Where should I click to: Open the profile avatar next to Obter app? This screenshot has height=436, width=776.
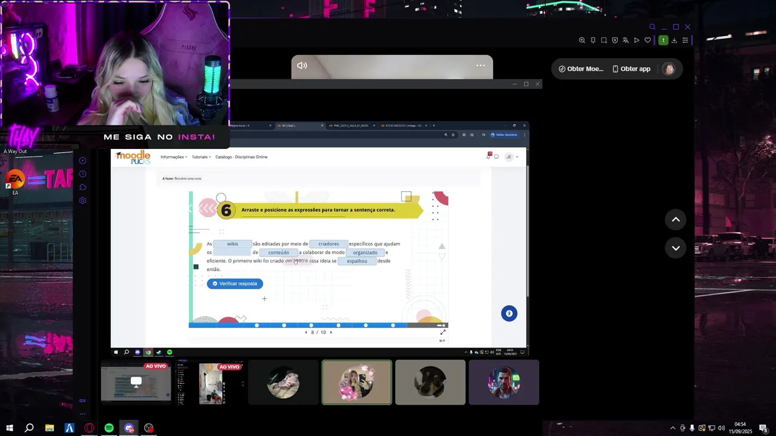click(x=669, y=69)
